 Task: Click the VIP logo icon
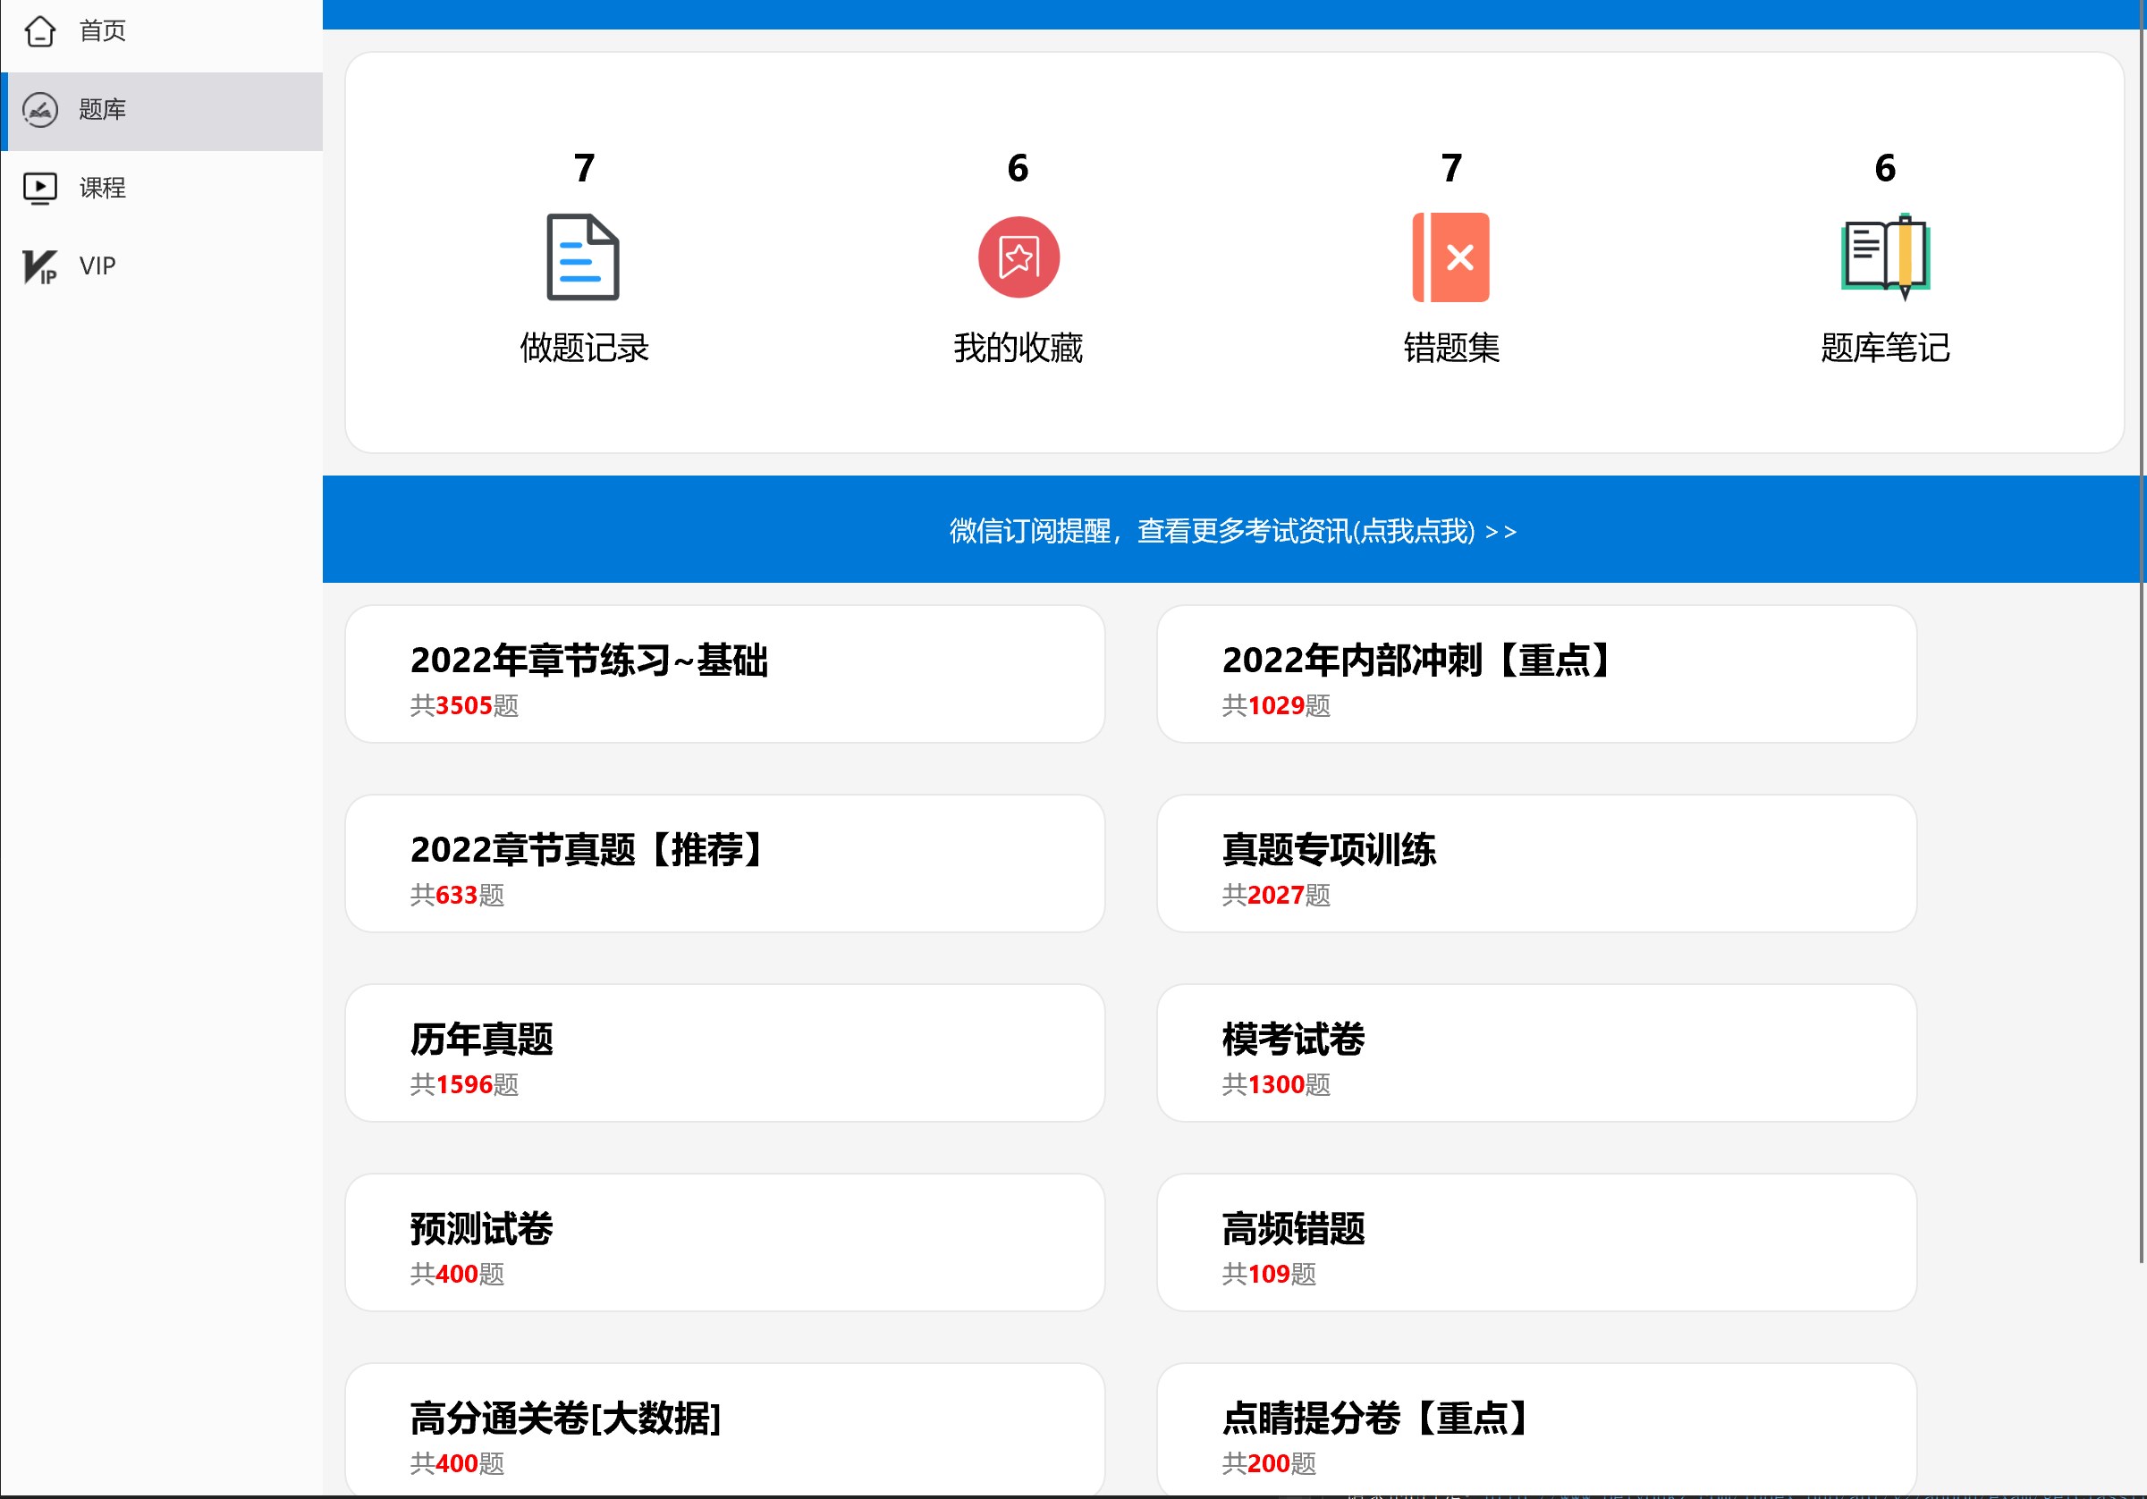[x=40, y=266]
